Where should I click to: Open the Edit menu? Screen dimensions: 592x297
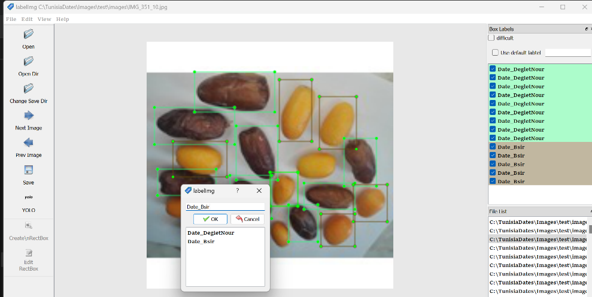click(x=27, y=19)
